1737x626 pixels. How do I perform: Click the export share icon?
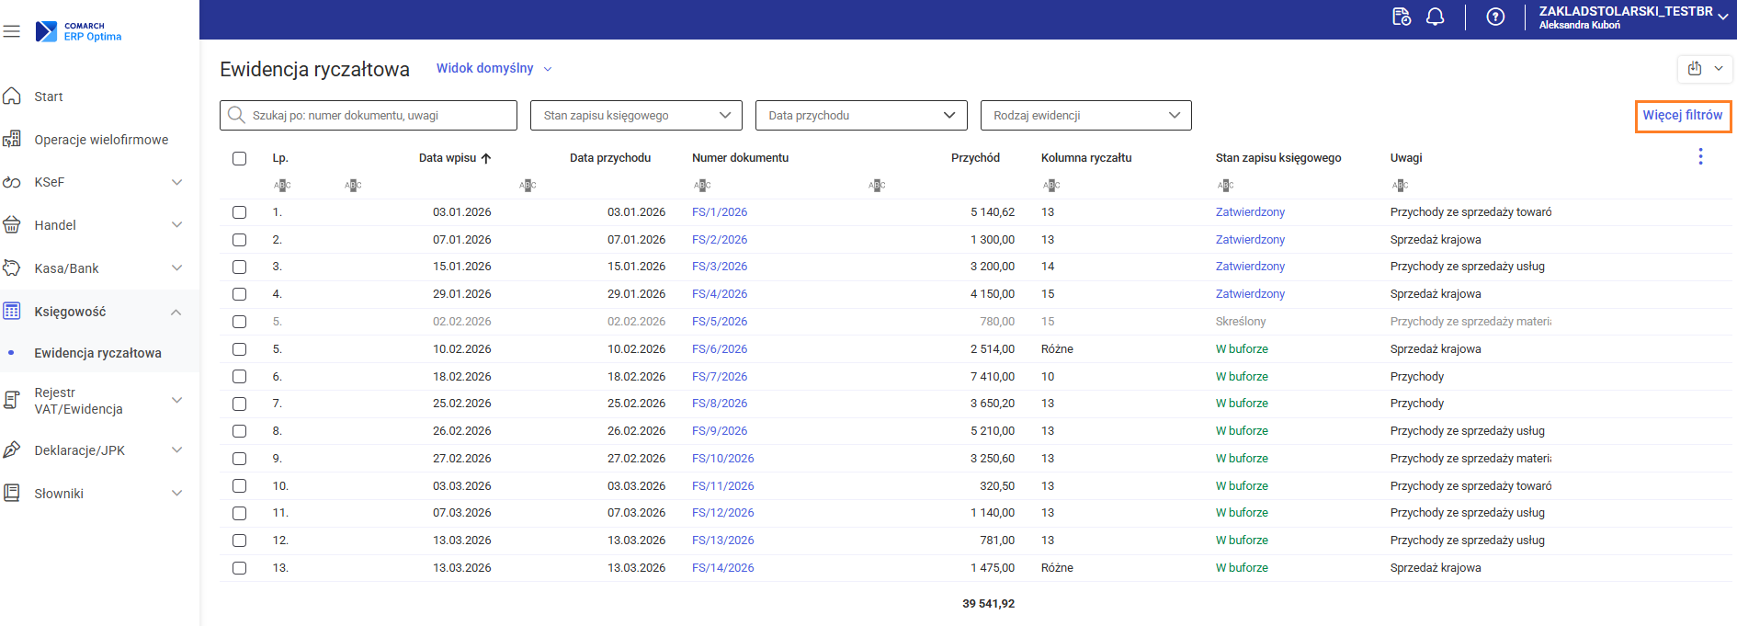pos(1695,69)
